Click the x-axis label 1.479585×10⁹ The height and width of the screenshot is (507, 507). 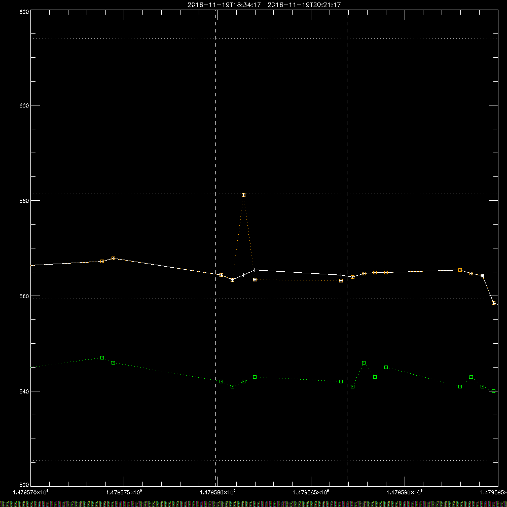tap(311, 492)
